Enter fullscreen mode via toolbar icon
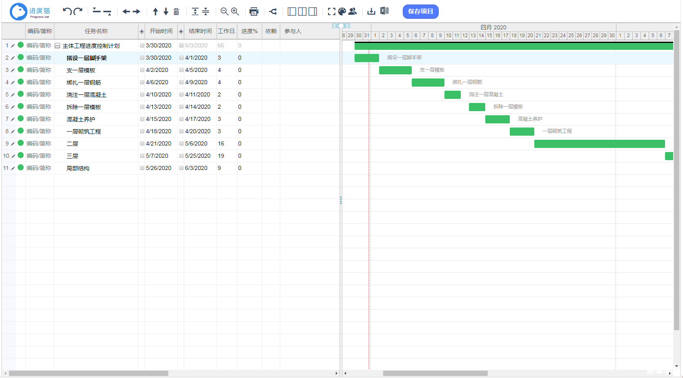The image size is (683, 378). [x=332, y=11]
